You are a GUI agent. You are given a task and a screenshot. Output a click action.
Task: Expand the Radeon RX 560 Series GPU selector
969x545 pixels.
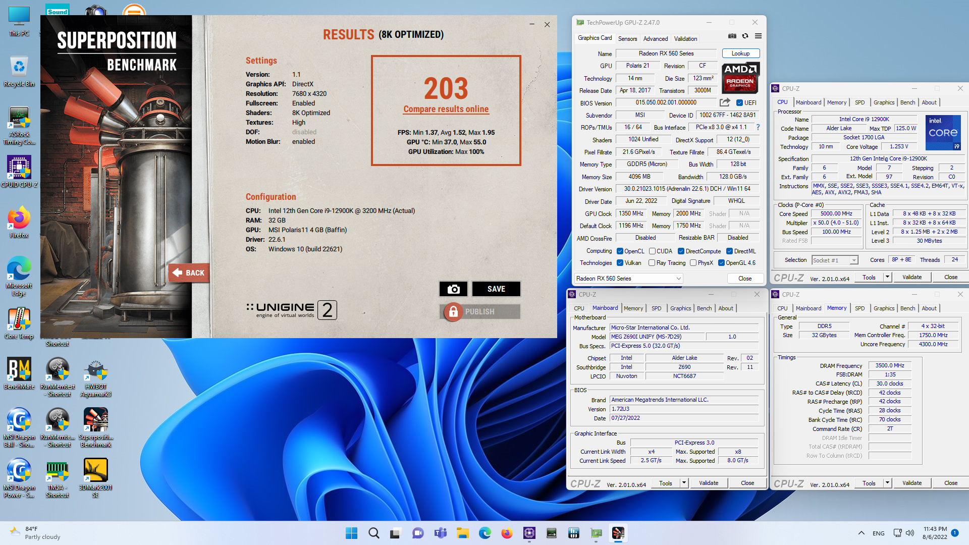(x=628, y=279)
